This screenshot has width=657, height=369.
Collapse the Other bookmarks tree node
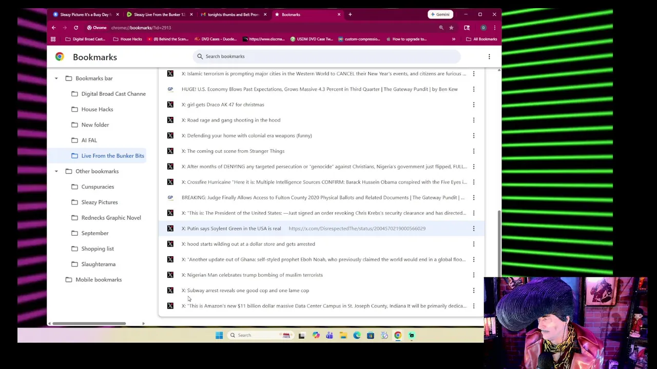[56, 171]
